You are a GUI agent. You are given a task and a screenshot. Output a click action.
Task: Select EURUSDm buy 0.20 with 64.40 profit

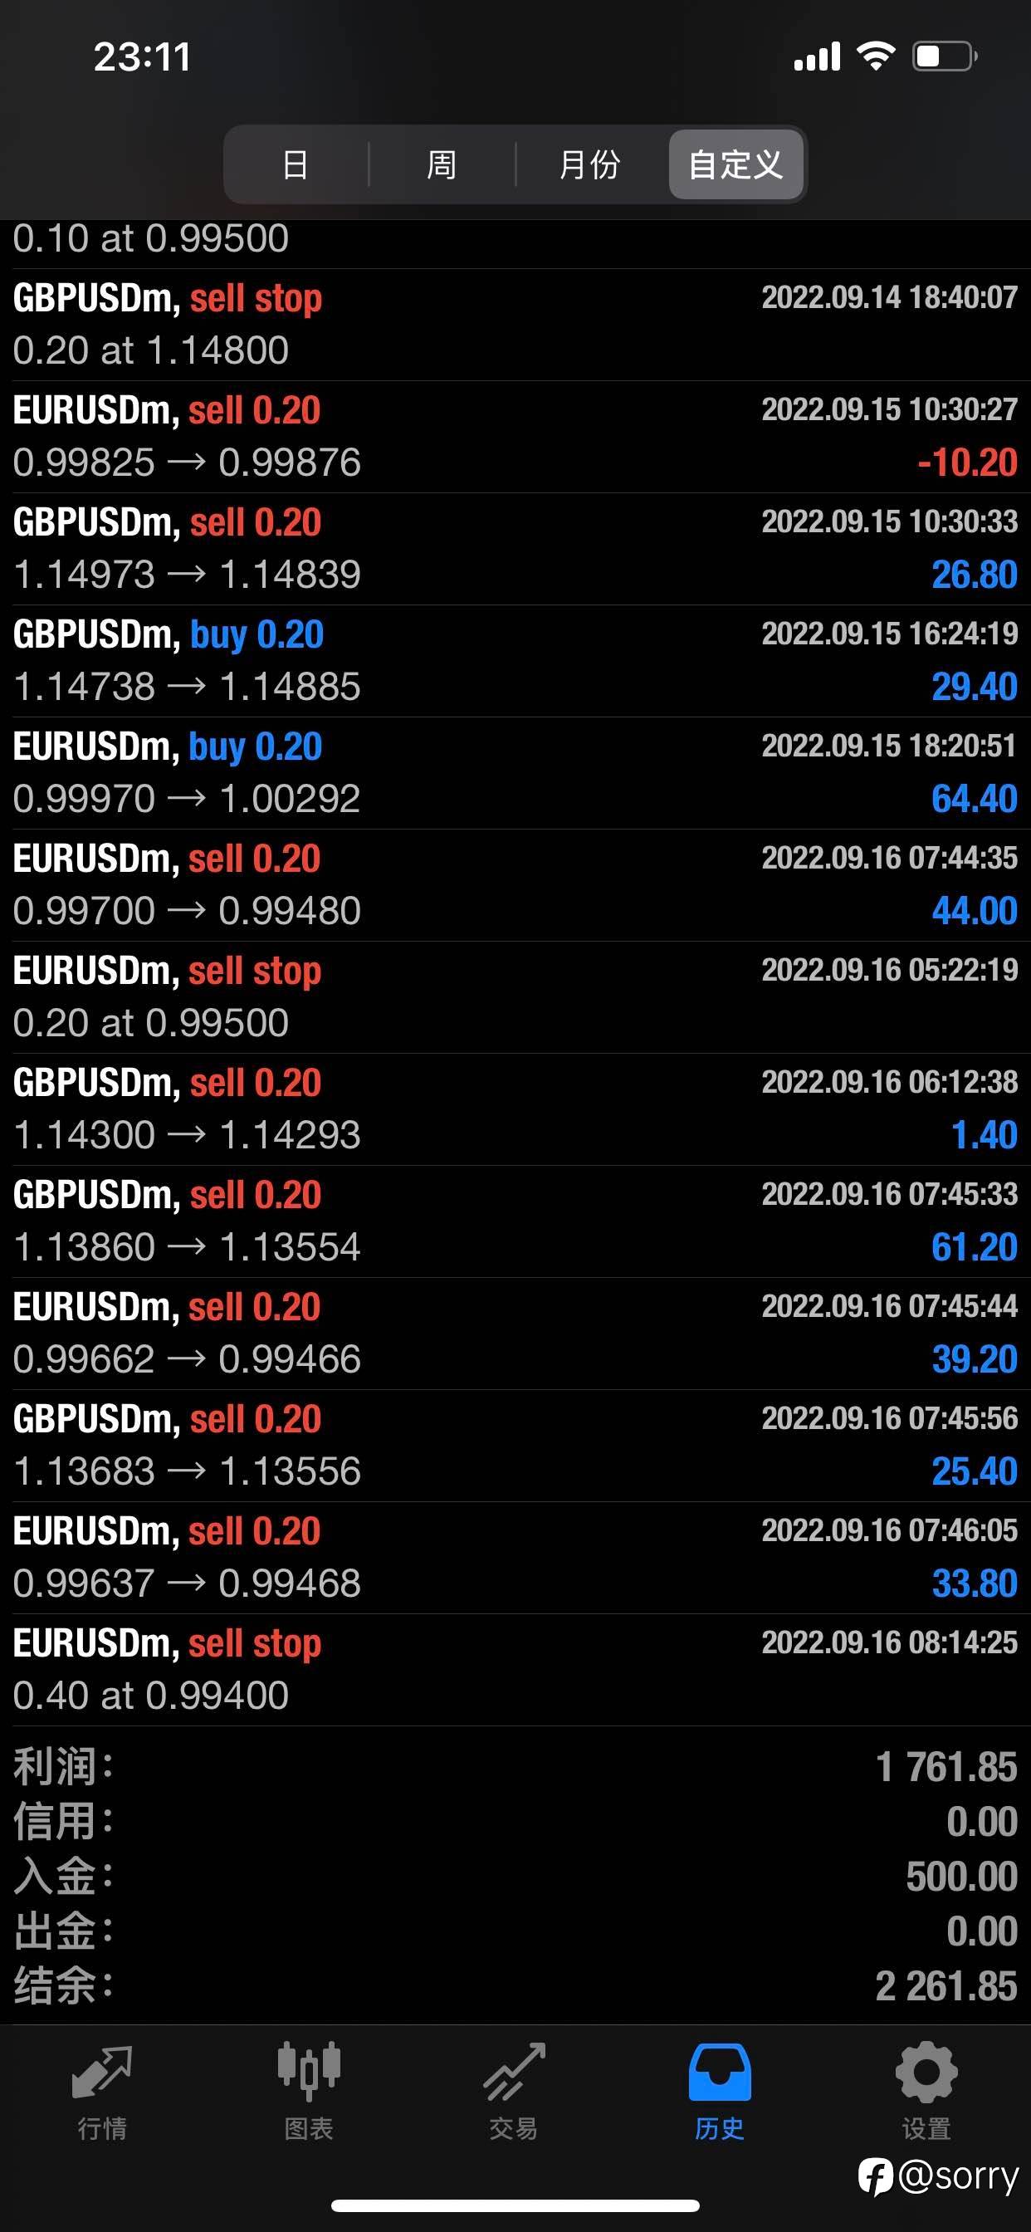[x=515, y=773]
